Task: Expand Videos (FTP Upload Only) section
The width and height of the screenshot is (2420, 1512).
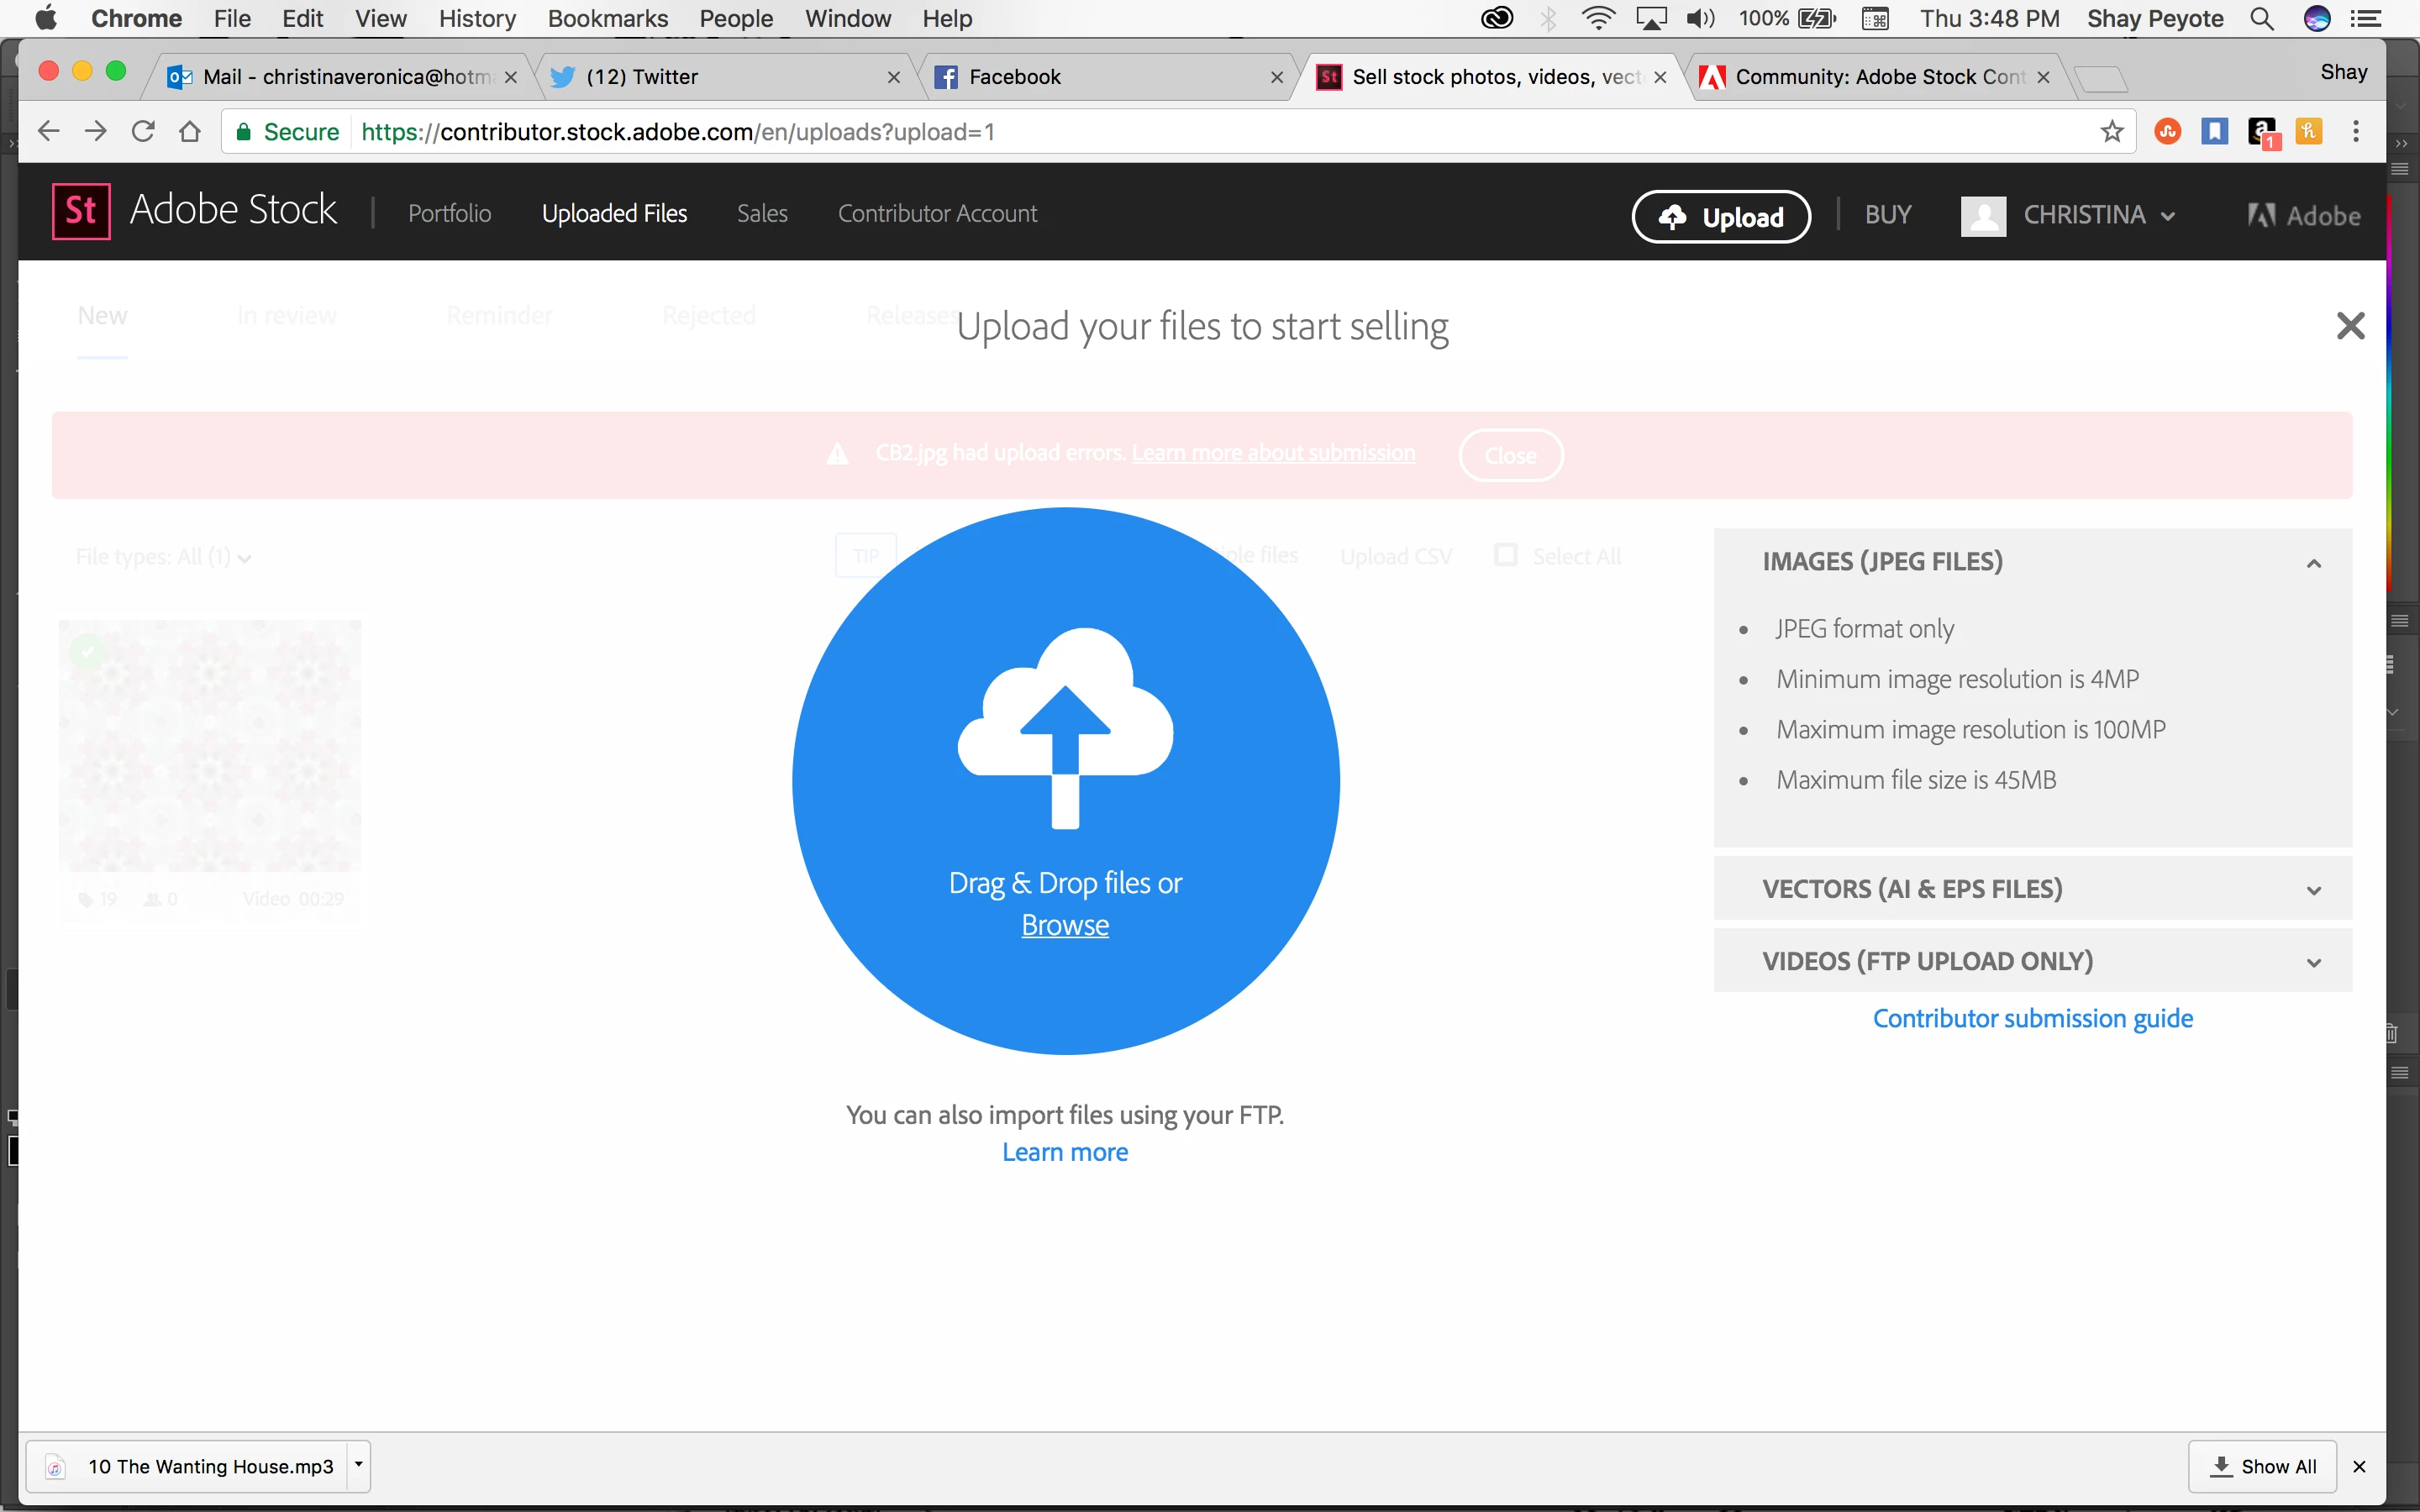Action: [x=2313, y=962]
